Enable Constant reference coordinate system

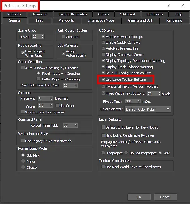click(x=64, y=36)
